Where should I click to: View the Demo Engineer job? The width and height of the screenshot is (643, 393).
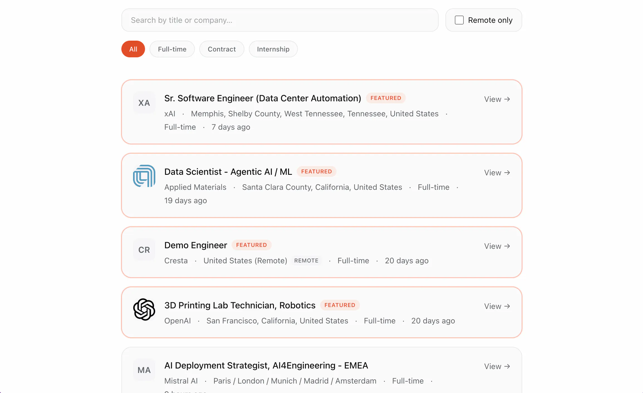click(497, 246)
